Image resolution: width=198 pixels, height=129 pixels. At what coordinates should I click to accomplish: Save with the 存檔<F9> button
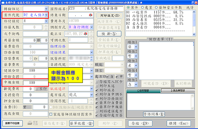(x=140, y=123)
